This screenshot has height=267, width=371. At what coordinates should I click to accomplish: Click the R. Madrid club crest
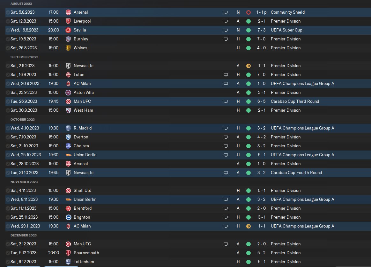[68, 128]
